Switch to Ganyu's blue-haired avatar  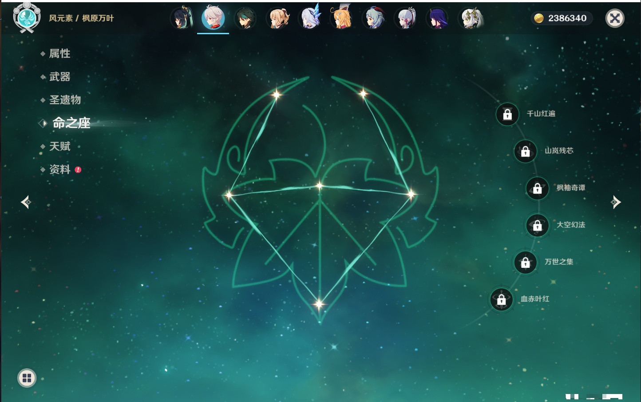[x=374, y=18]
